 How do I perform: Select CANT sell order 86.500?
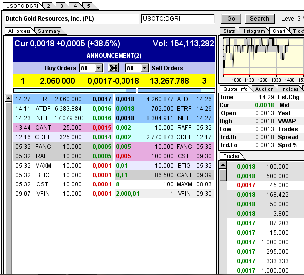(165, 175)
